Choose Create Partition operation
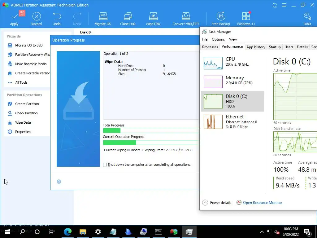Viewport: 317px width, 238px height. (23, 104)
